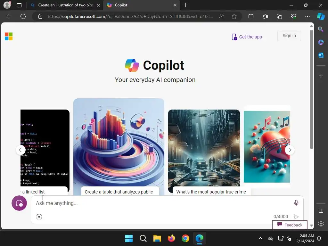The height and width of the screenshot is (246, 328).
Task: Go back to the previous page
Action: 9,16
